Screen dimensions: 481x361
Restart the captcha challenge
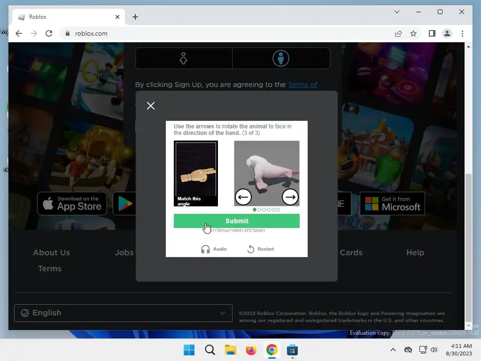tap(260, 249)
